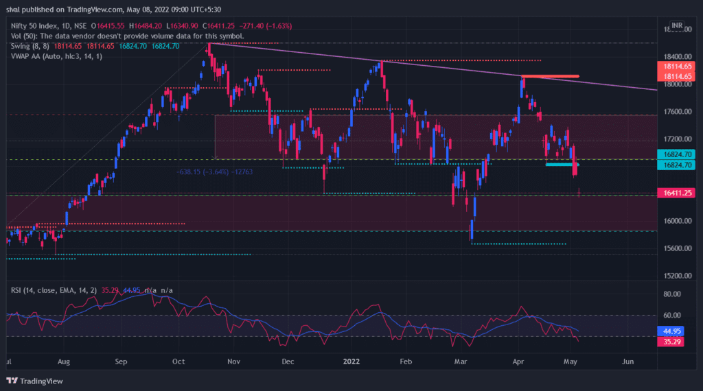
Task: Click the 2022 label on time axis
Action: coord(351,362)
